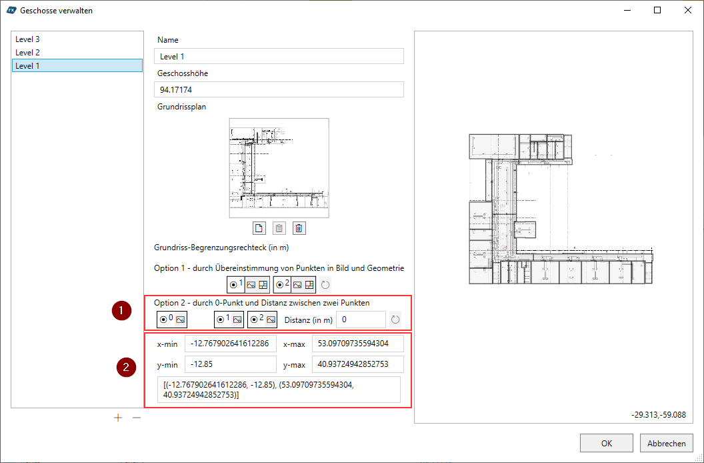This screenshot has width=704, height=463.
Task: Select Option 2 zero-point radio button
Action: tap(163, 320)
